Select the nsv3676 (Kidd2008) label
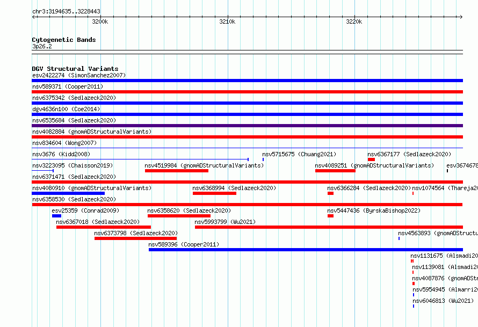 pyautogui.click(x=61, y=154)
